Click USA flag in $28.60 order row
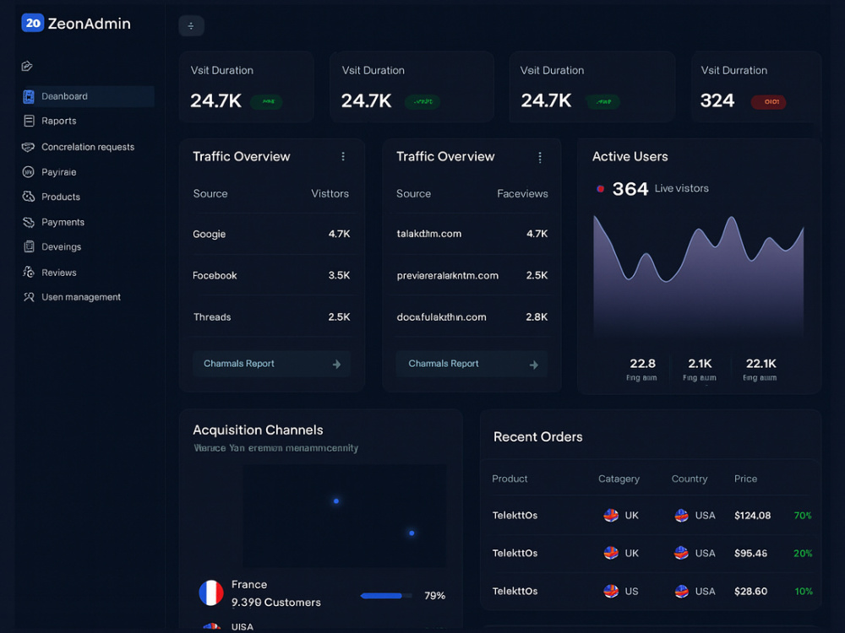This screenshot has width=845, height=633. (x=681, y=591)
